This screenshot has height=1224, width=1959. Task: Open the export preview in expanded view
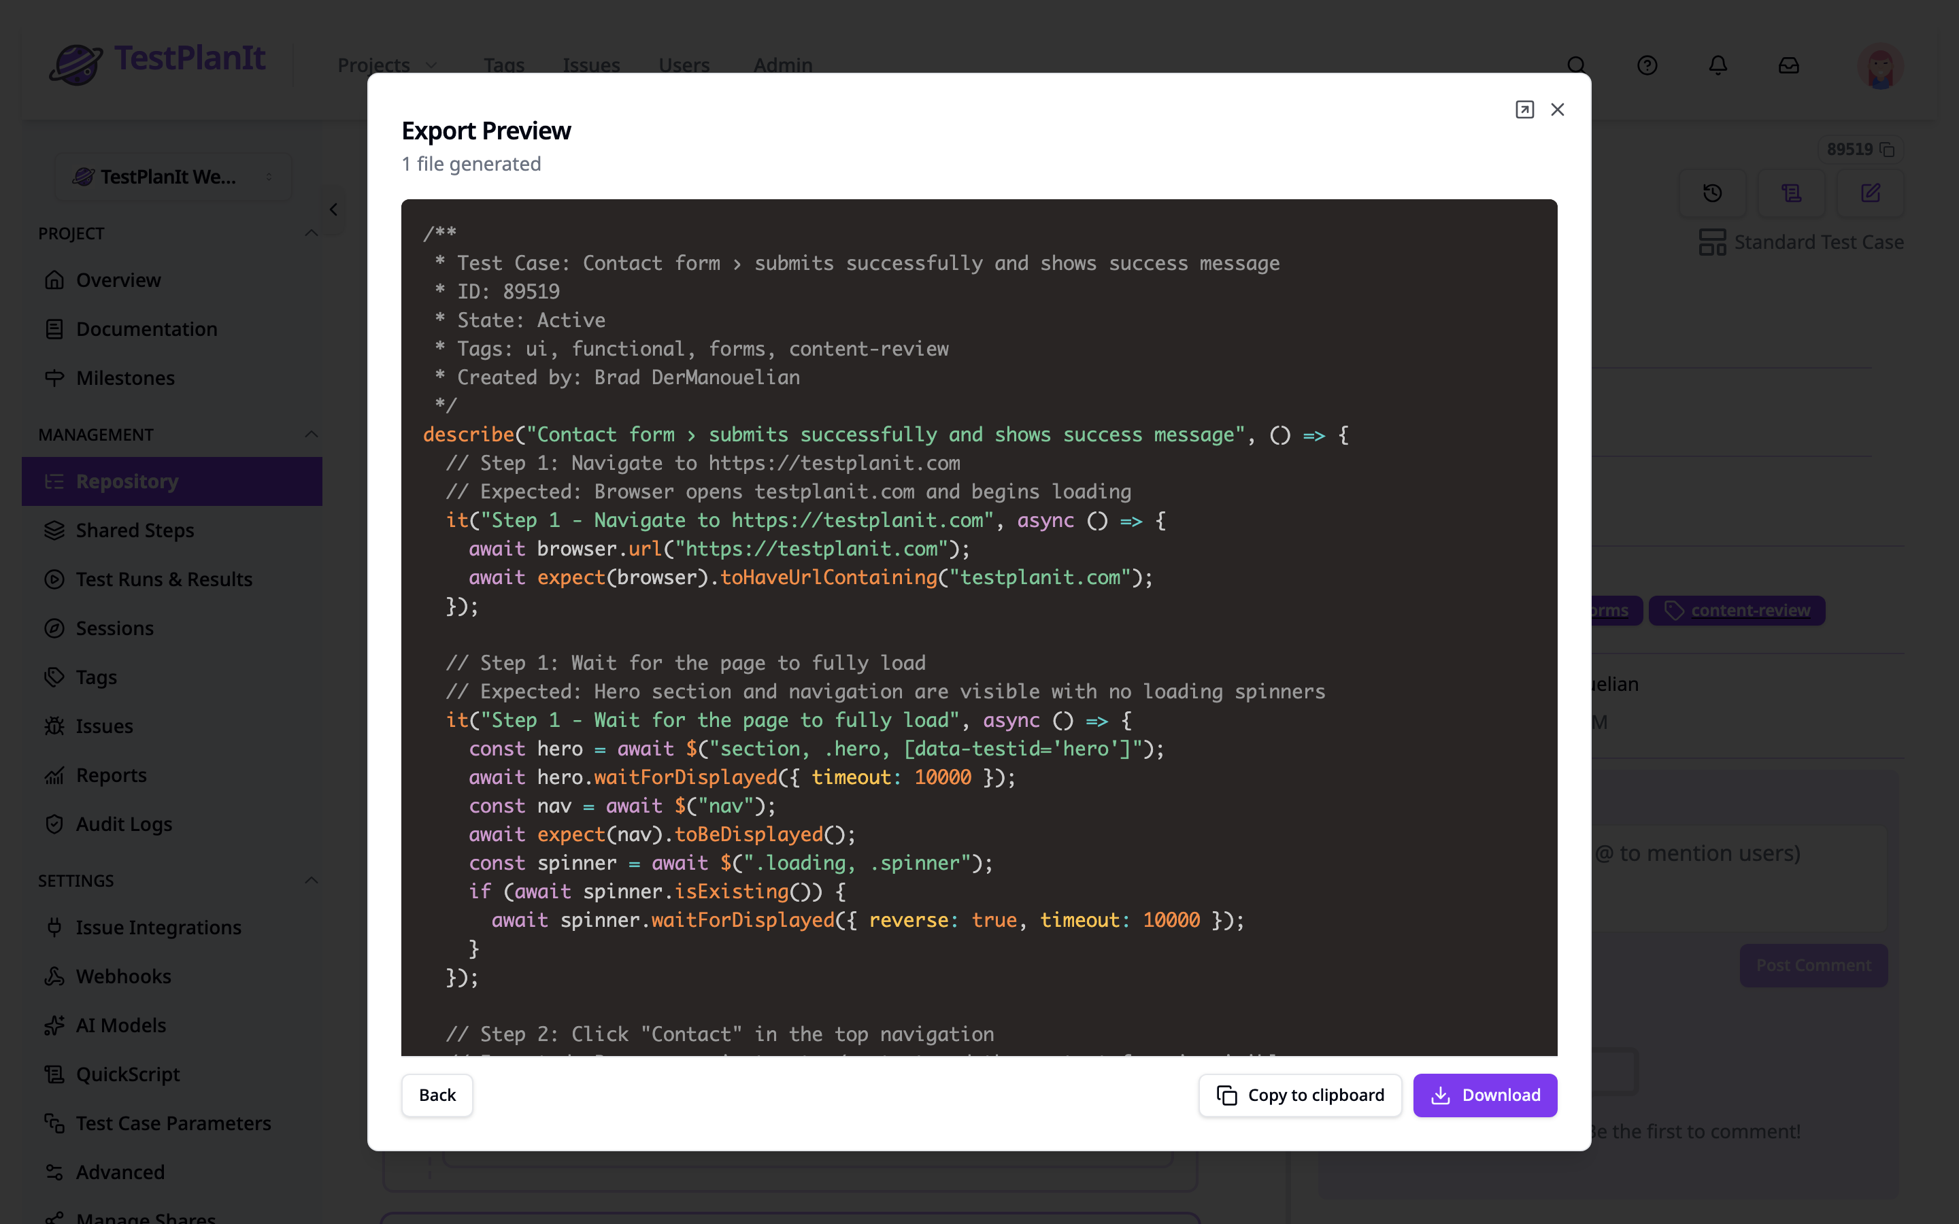tap(1524, 109)
